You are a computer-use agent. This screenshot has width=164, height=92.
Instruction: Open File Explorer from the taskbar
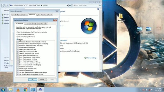tap(11, 90)
